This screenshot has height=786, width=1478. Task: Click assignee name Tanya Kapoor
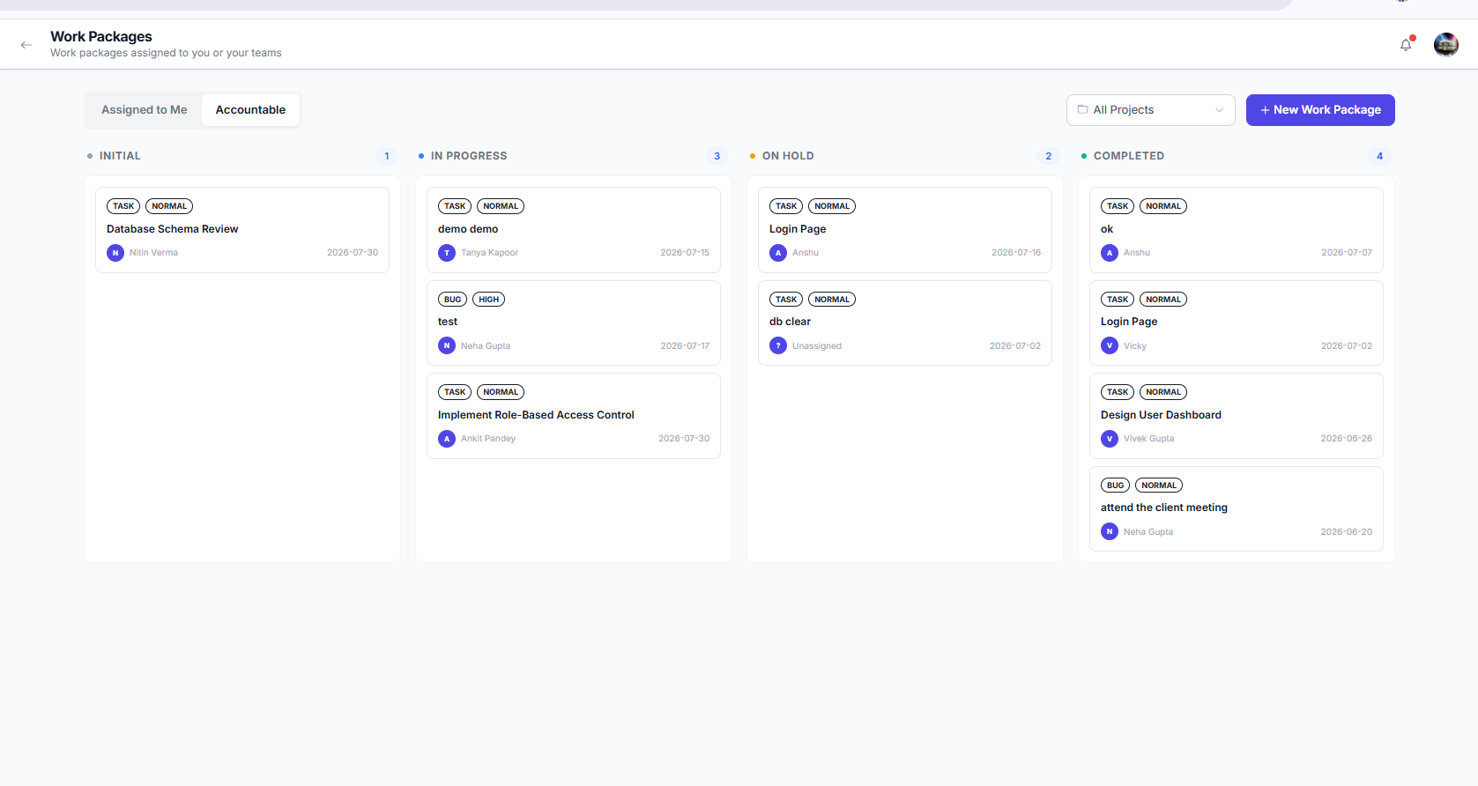click(489, 253)
